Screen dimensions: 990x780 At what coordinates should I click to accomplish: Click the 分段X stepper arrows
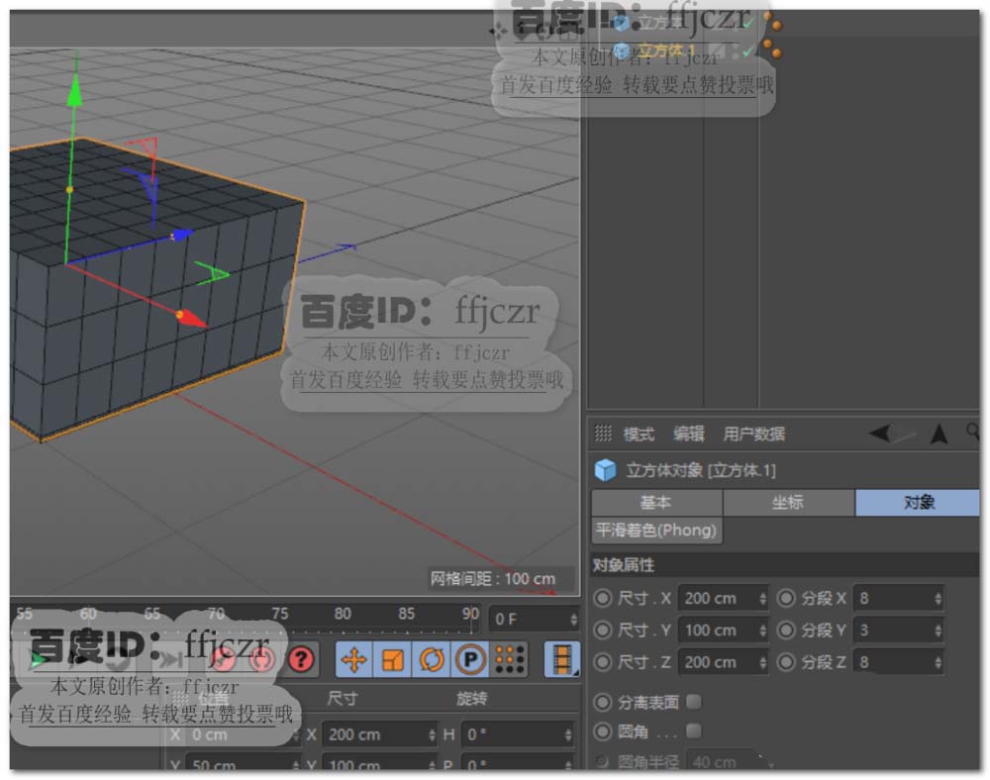tap(938, 598)
